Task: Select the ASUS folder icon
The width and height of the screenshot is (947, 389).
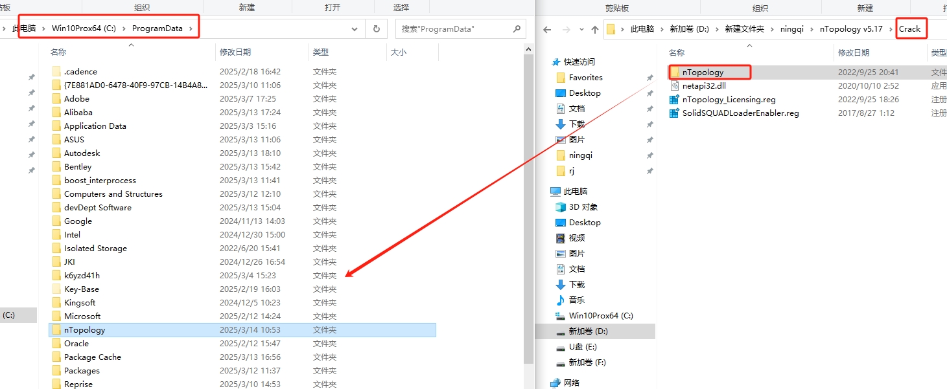Action: point(56,139)
